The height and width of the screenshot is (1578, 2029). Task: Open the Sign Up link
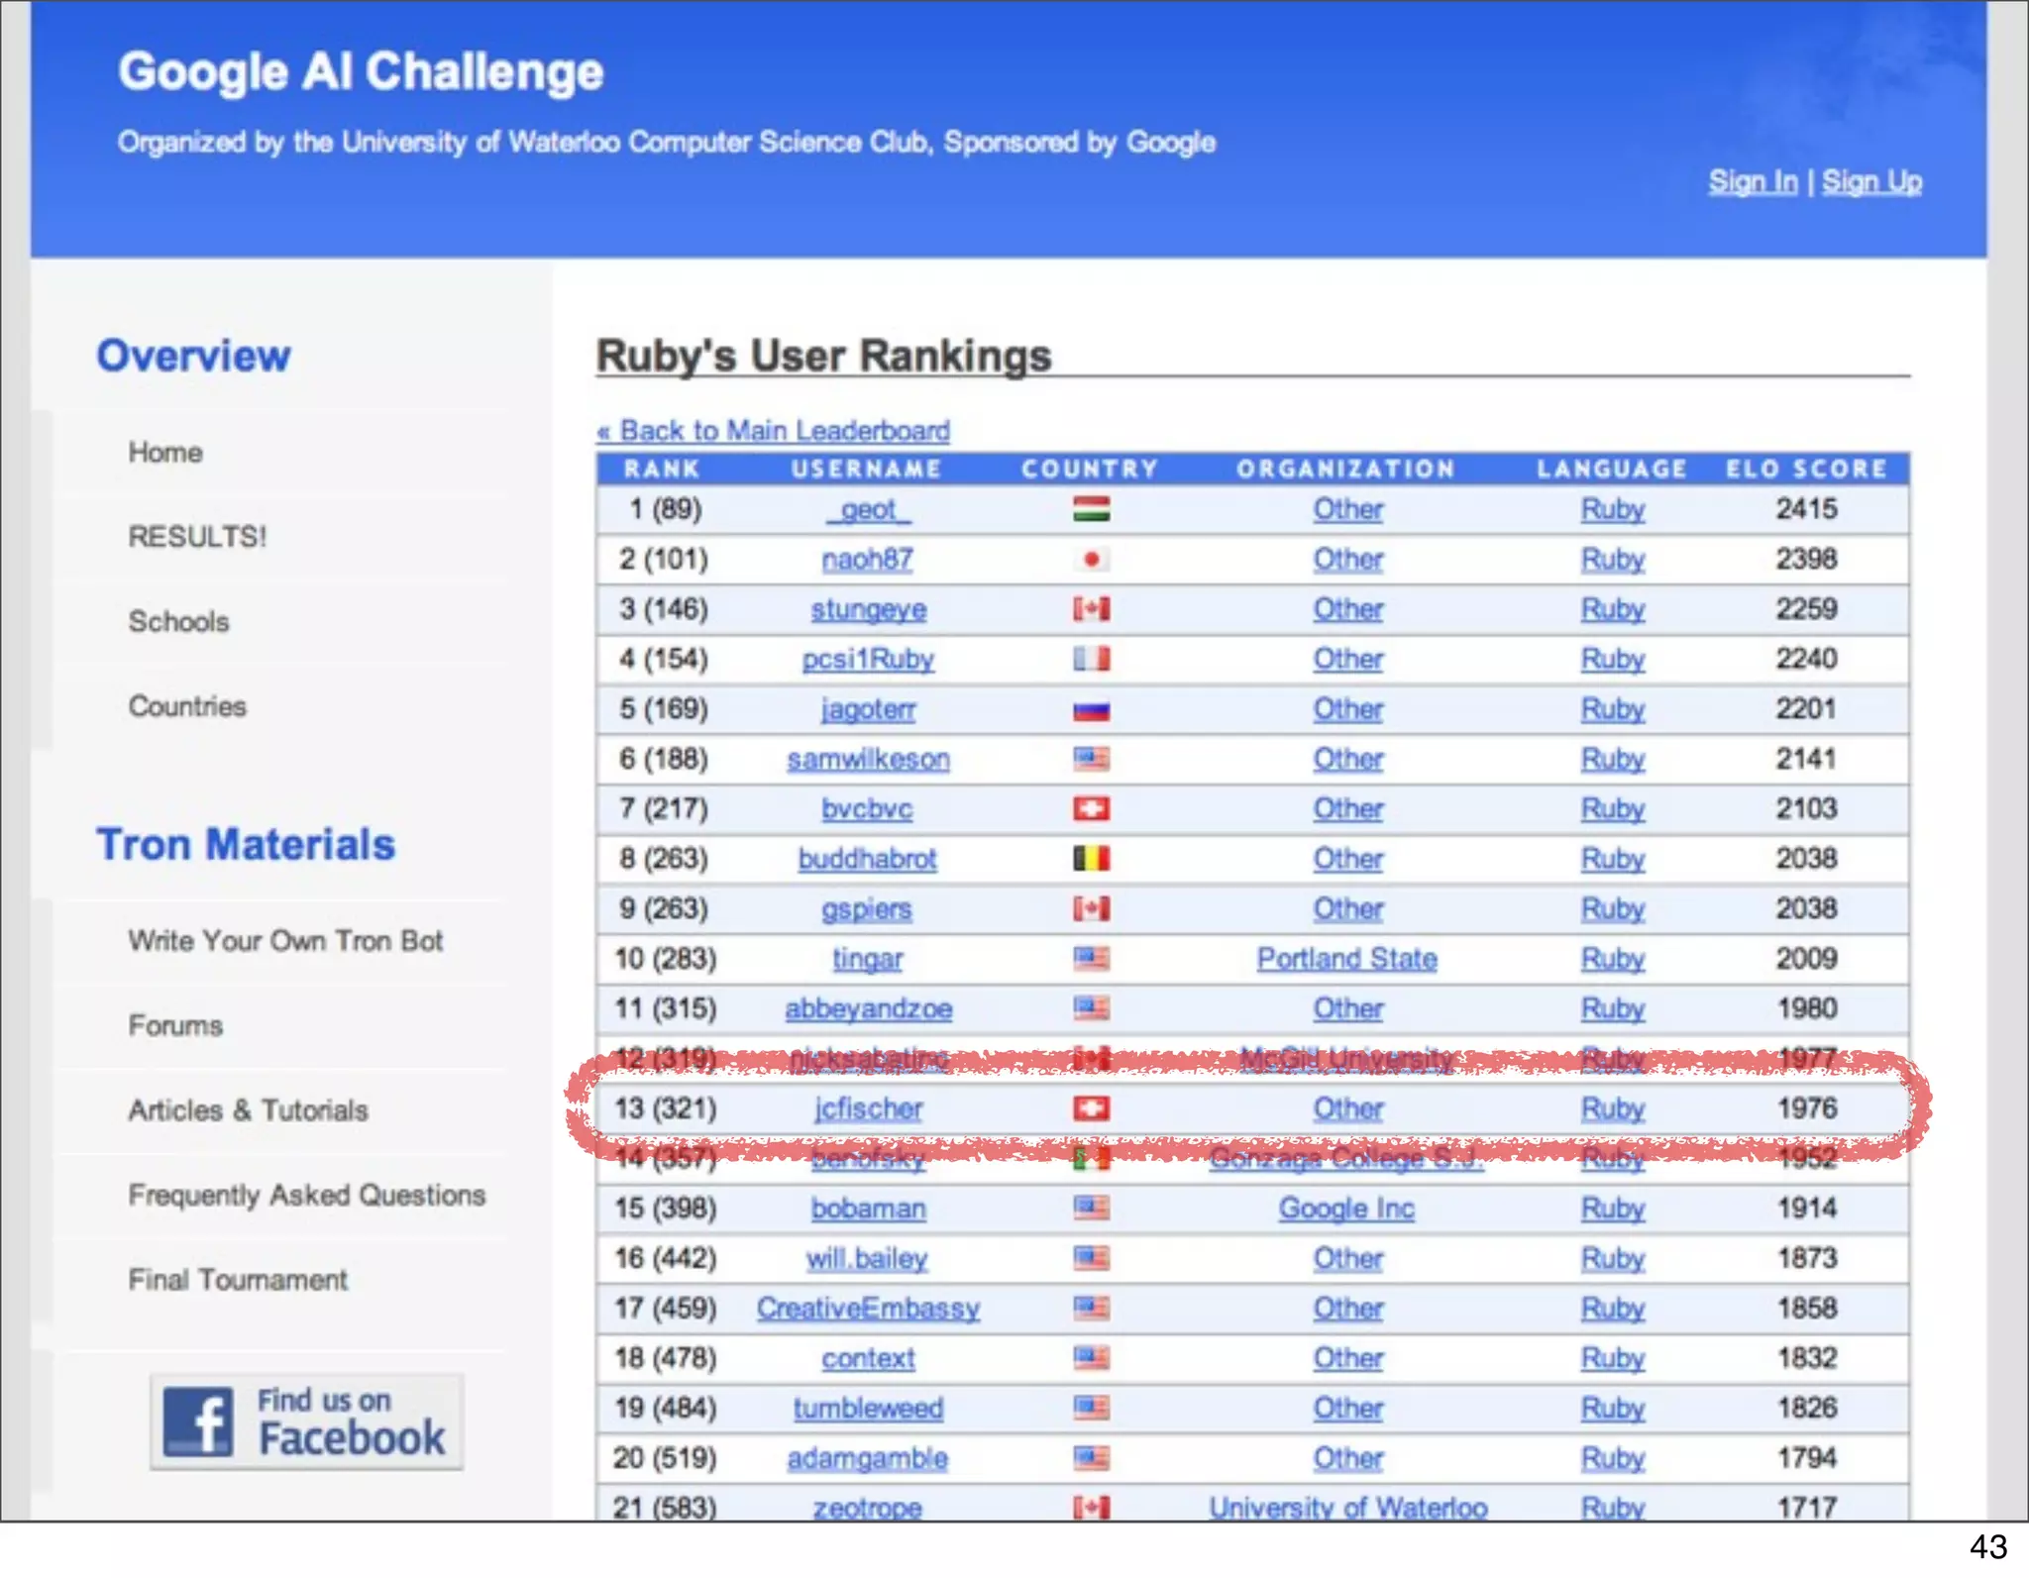pyautogui.click(x=1871, y=182)
